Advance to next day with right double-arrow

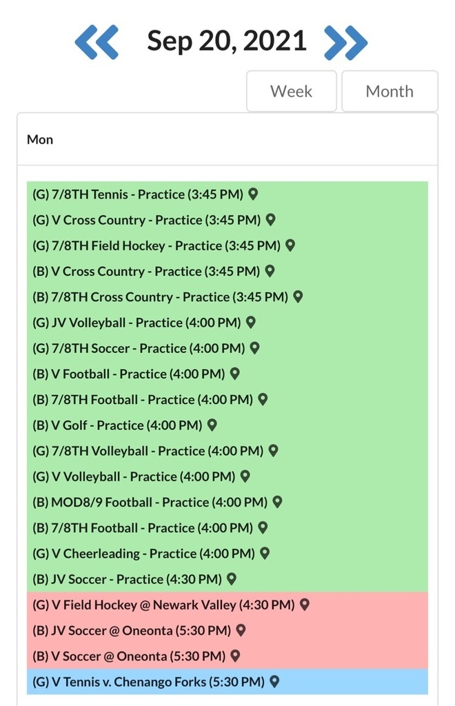click(345, 42)
